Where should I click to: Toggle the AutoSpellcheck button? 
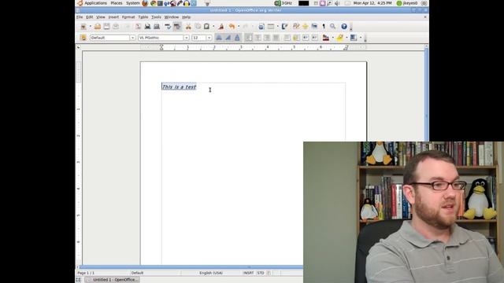(x=177, y=27)
